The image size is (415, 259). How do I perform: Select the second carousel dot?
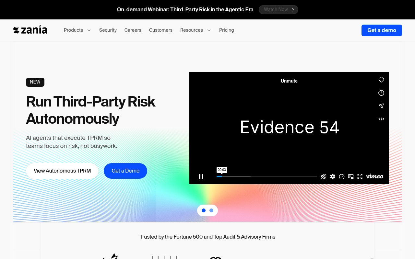(x=211, y=210)
